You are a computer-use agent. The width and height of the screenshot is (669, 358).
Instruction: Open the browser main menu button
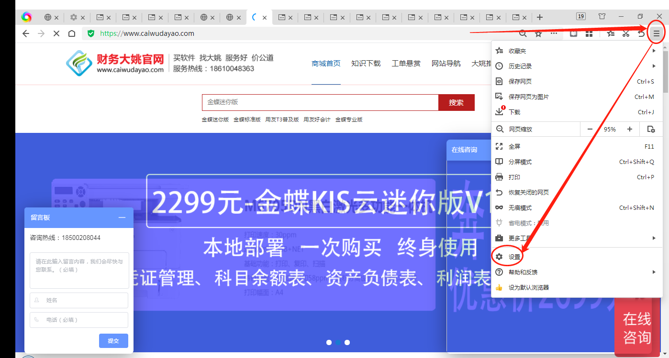[x=657, y=33]
